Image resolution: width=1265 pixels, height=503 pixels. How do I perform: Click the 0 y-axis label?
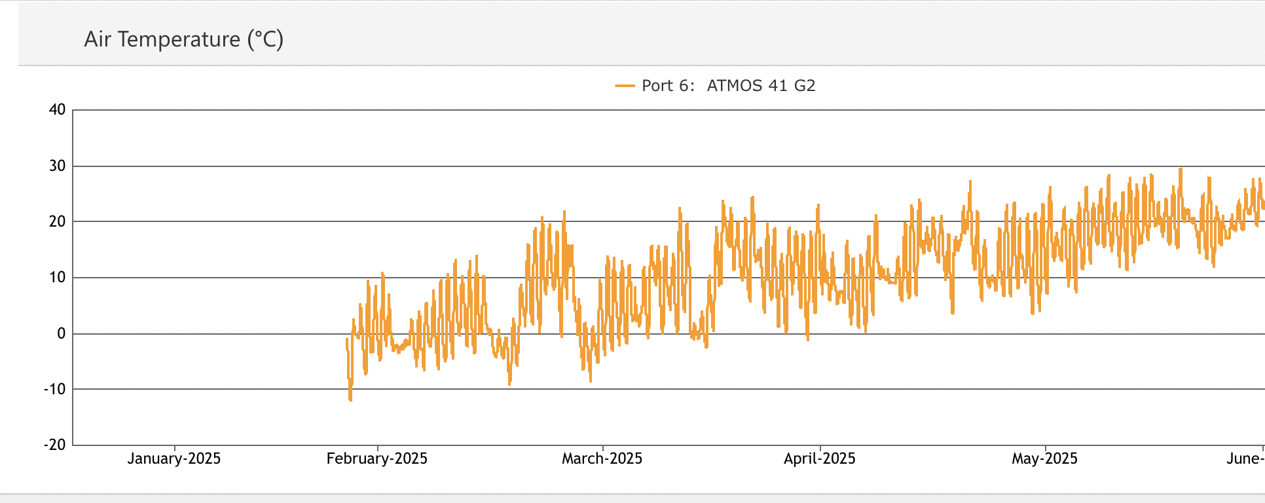62,334
